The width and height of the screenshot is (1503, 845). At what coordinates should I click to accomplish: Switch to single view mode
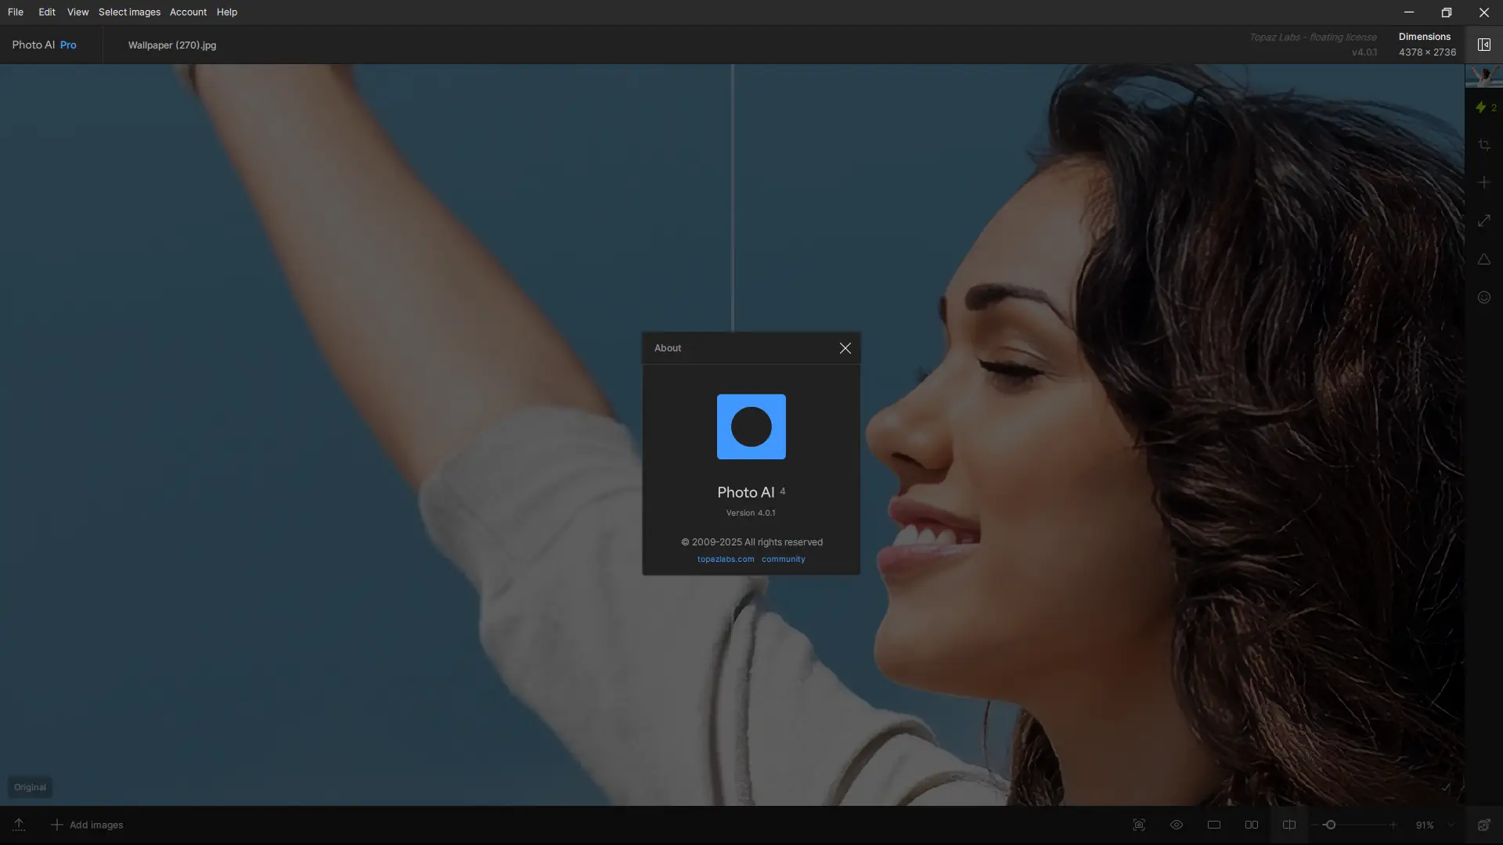(1213, 825)
